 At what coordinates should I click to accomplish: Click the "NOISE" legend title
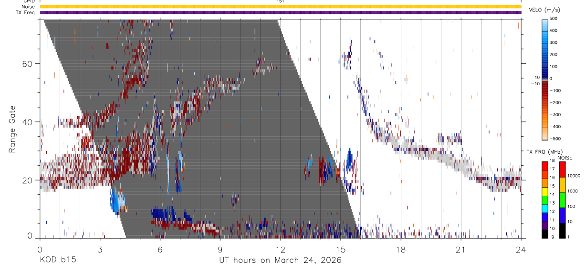click(565, 158)
